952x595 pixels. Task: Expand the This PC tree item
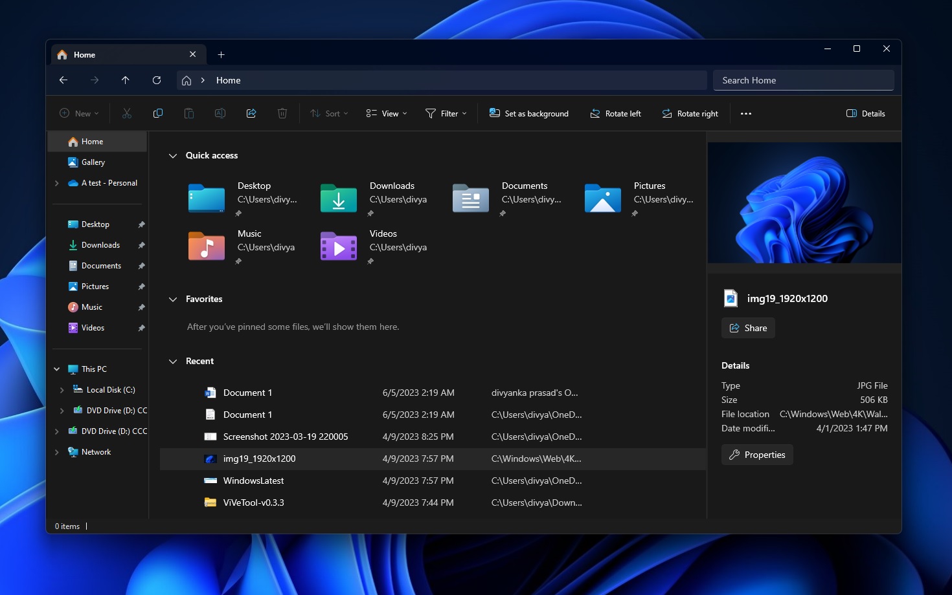pyautogui.click(x=56, y=369)
